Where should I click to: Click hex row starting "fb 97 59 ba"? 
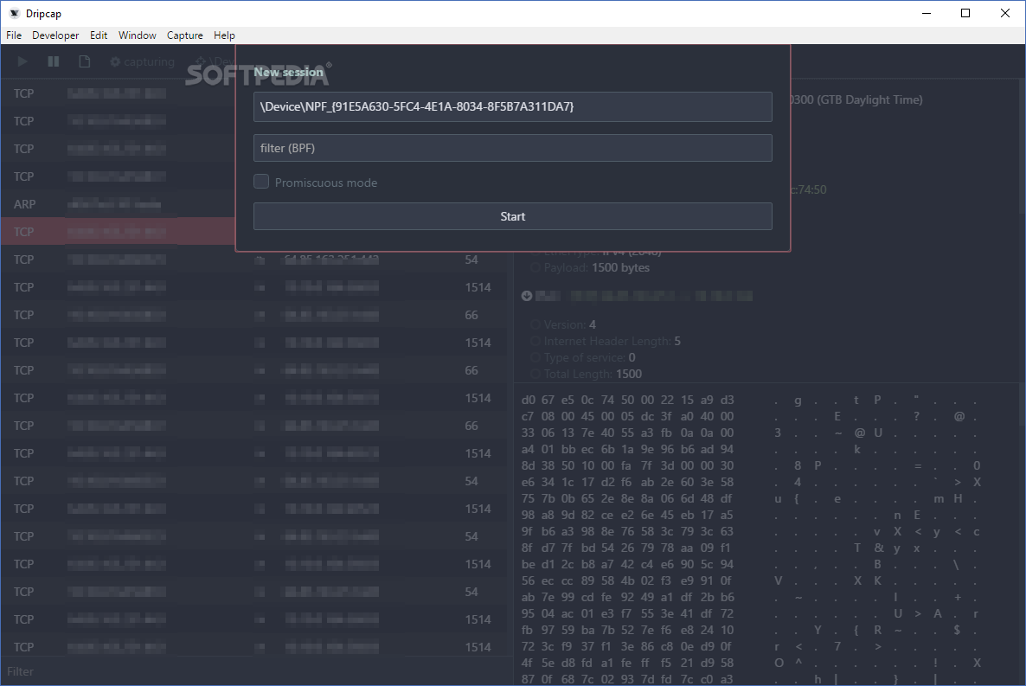(x=627, y=630)
